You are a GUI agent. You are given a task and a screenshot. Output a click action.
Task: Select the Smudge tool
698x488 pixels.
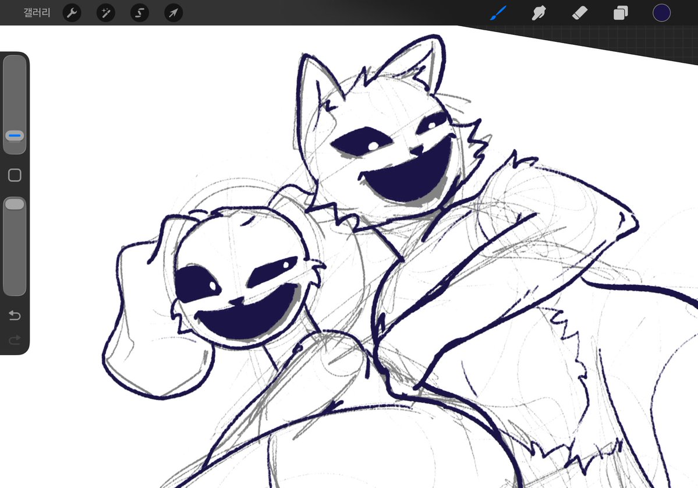(x=538, y=12)
